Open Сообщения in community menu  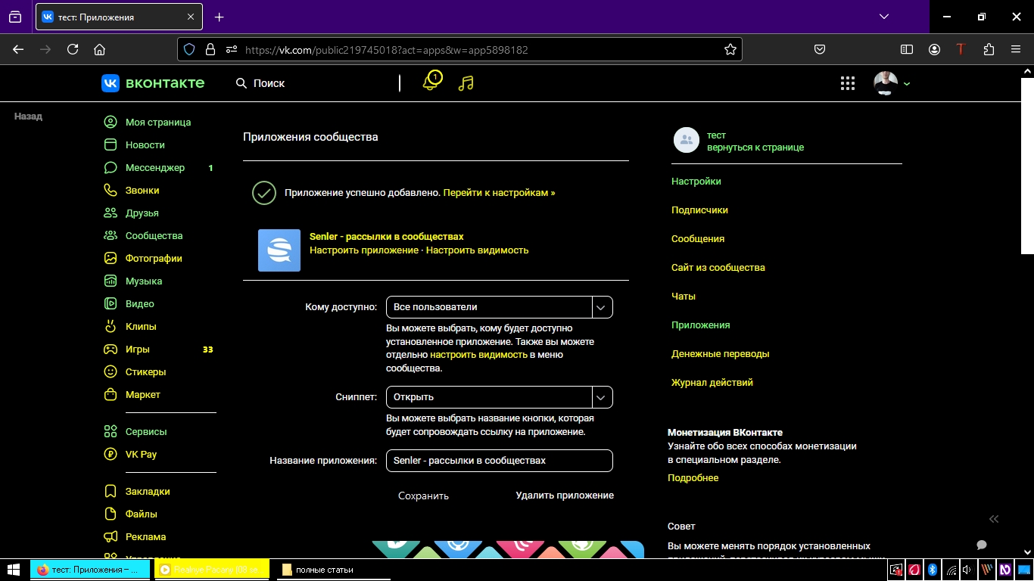tap(698, 239)
